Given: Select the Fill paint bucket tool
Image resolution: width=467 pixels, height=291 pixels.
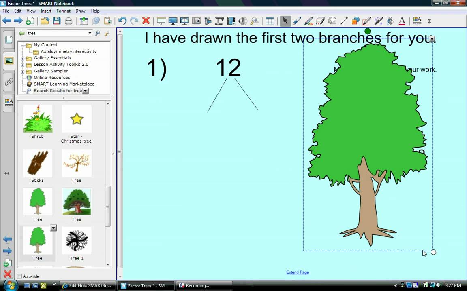Looking at the screenshot, I should pyautogui.click(x=390, y=21).
